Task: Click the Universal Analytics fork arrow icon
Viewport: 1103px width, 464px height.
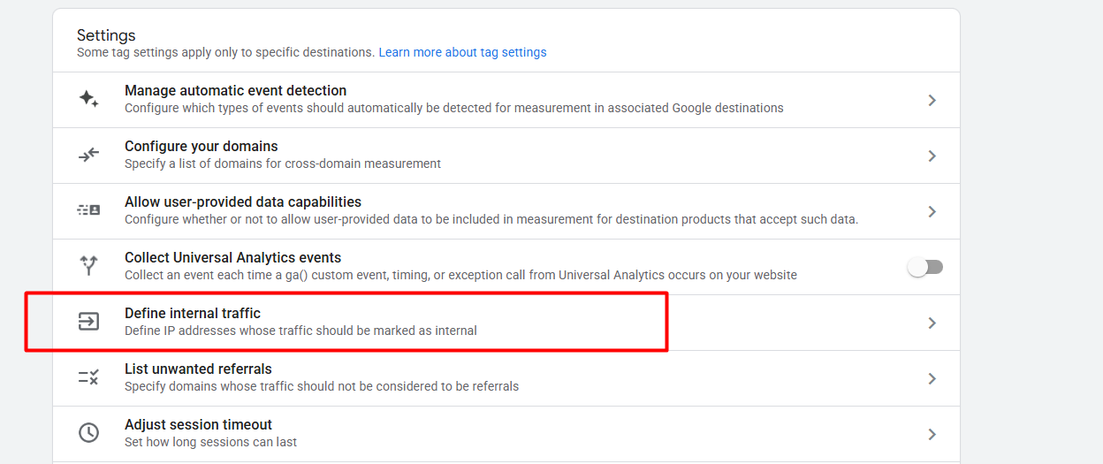Action: click(88, 266)
